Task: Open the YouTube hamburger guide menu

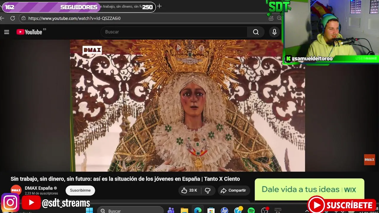Action: (x=7, y=32)
